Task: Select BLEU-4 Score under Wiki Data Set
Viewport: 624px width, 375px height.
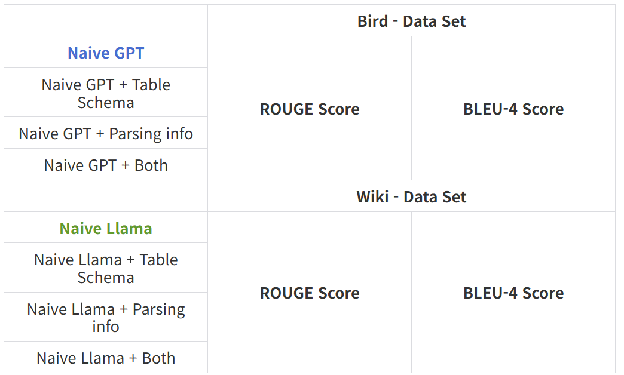Action: [513, 293]
